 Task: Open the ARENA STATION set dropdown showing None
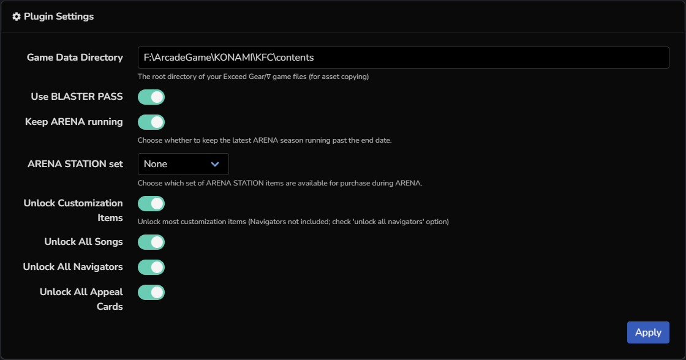click(183, 164)
